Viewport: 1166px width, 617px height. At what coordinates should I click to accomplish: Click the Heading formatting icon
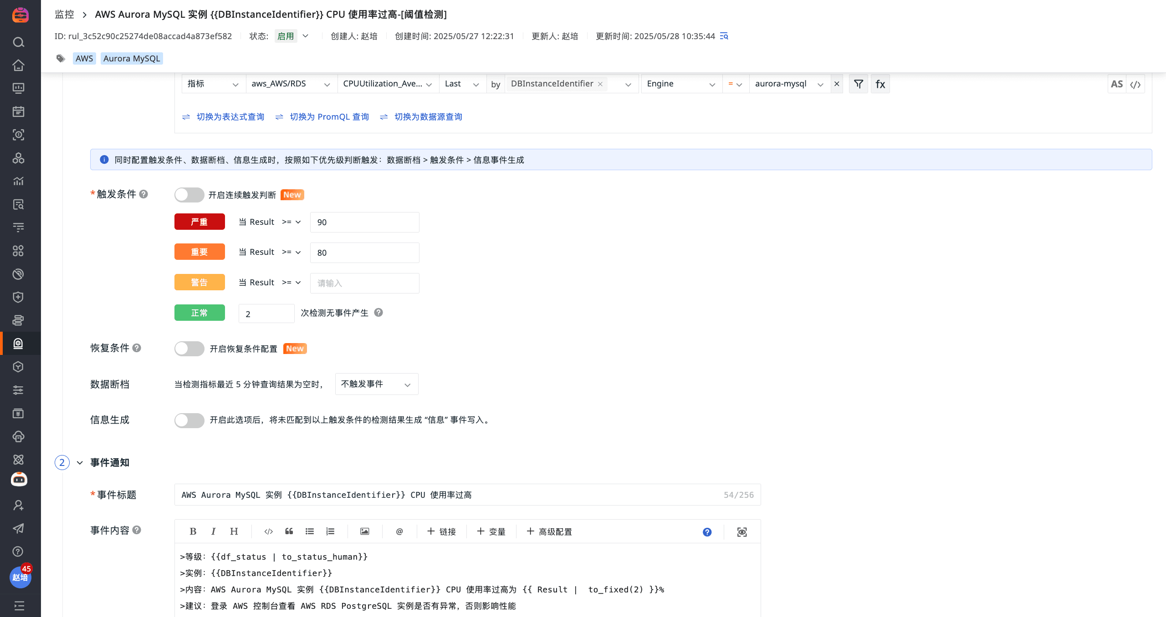(234, 531)
